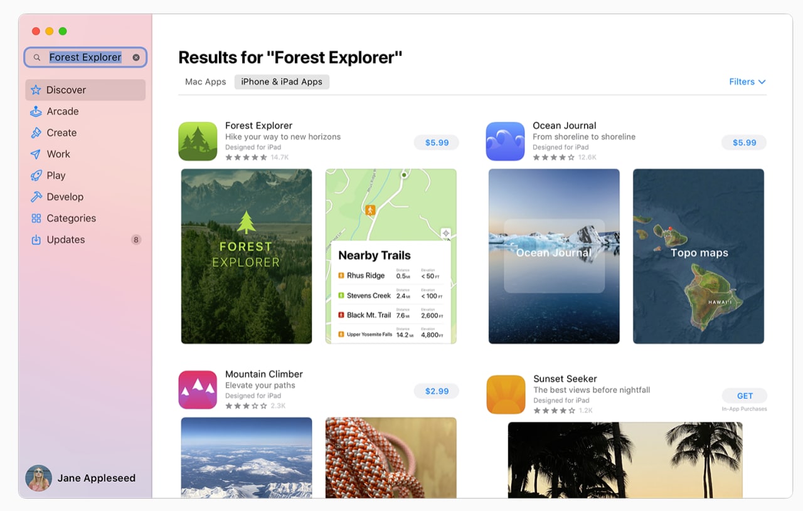Open the Sunset Seeker app icon
This screenshot has width=803, height=511.
click(506, 394)
